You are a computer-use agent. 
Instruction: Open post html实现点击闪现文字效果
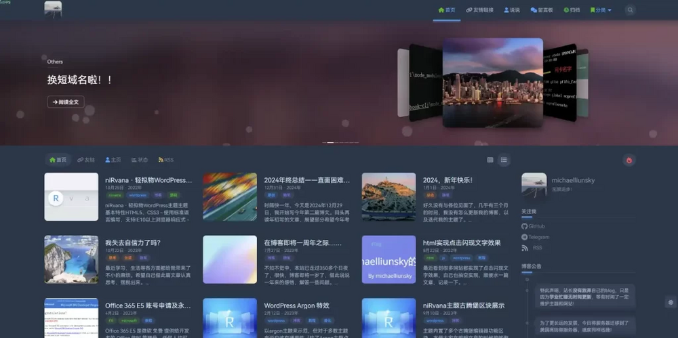[462, 243]
